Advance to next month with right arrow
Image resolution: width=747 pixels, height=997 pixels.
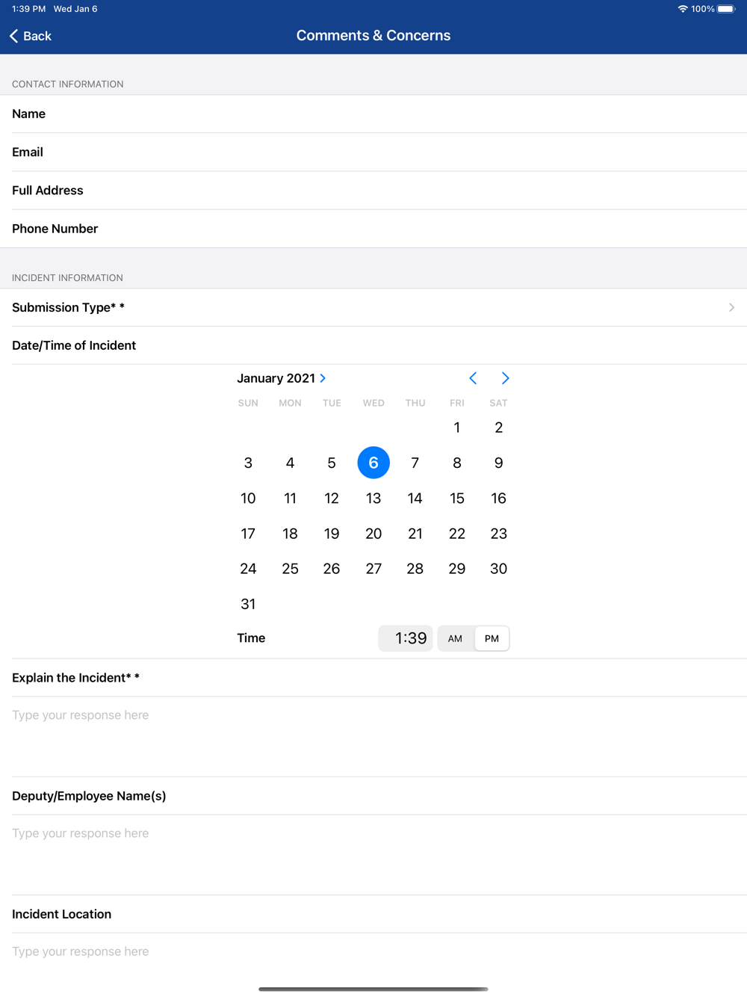(506, 378)
